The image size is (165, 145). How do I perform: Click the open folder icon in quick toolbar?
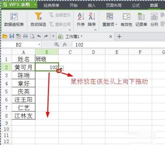coord(5,36)
